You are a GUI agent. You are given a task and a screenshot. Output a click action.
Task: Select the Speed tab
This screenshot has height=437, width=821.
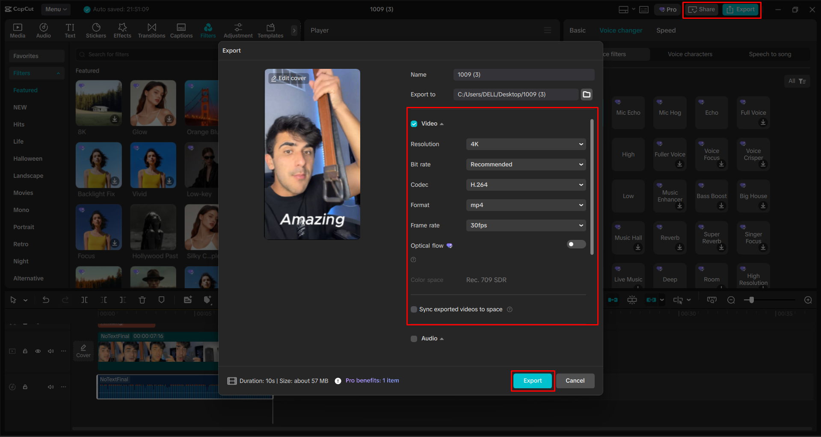666,30
